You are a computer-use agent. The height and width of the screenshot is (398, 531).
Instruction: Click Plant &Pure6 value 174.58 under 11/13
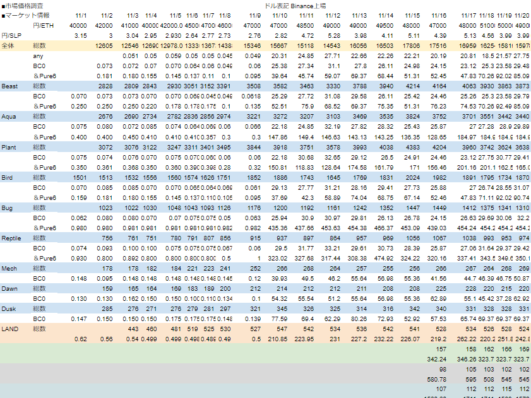(x=357, y=168)
